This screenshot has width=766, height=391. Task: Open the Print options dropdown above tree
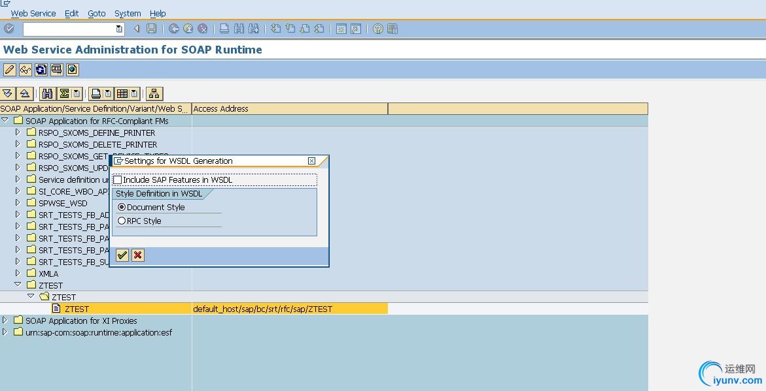[108, 93]
